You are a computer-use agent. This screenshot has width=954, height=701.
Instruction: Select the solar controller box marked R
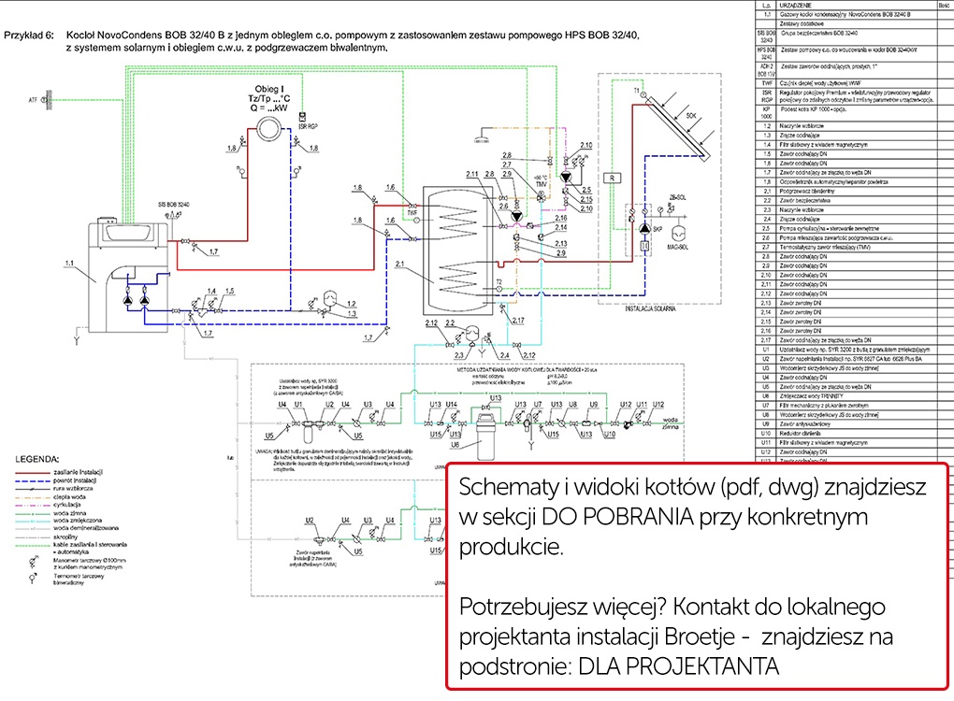click(x=612, y=178)
